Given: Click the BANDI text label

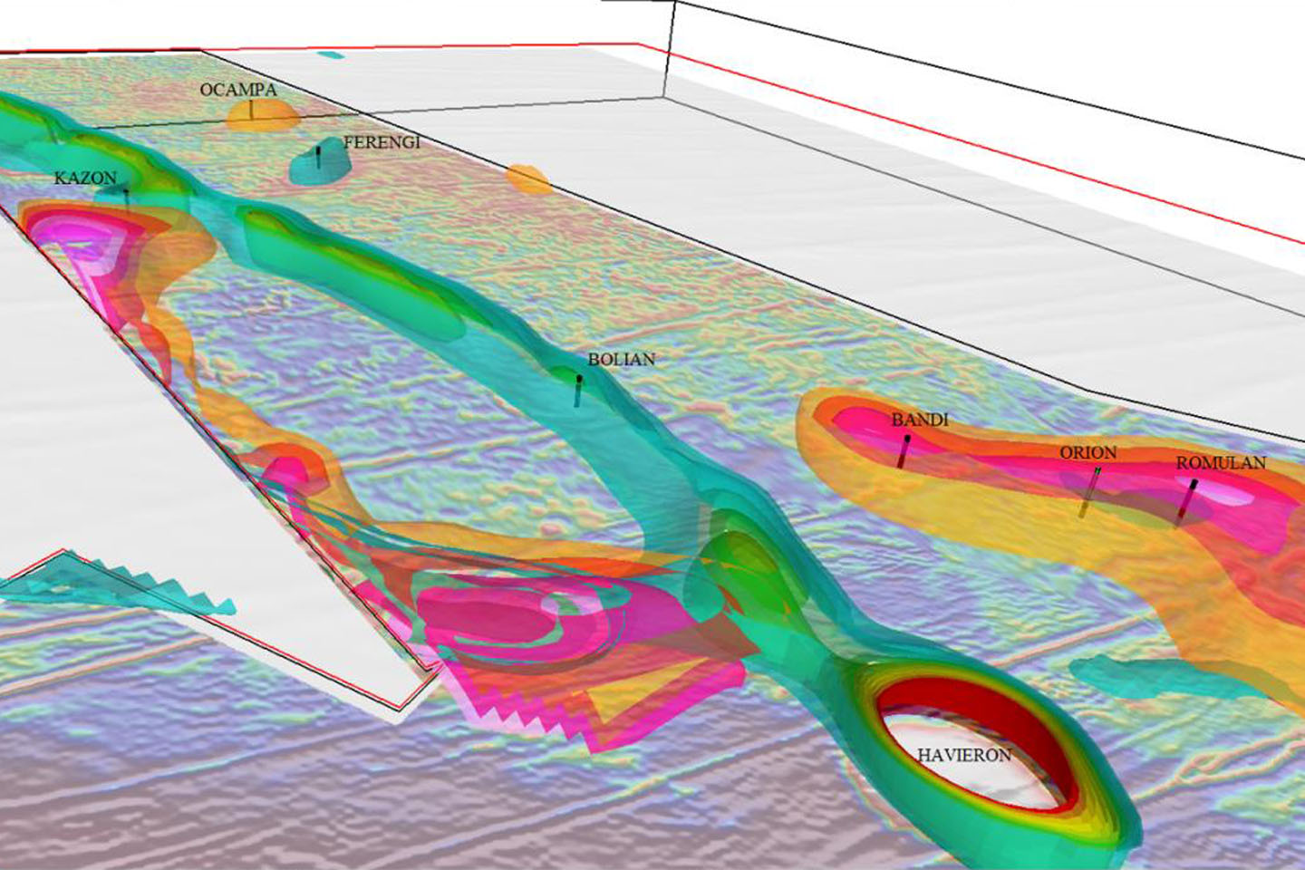Looking at the screenshot, I should pos(919,420).
